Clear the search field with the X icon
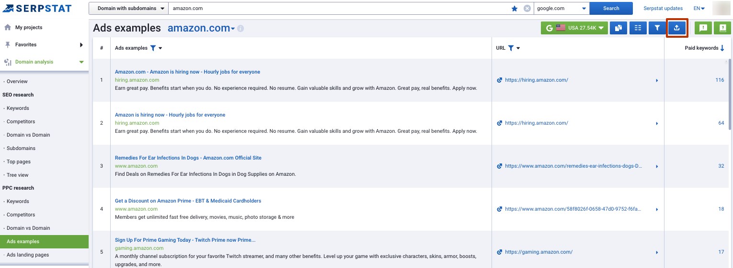Image resolution: width=733 pixels, height=268 pixels. coord(527,8)
